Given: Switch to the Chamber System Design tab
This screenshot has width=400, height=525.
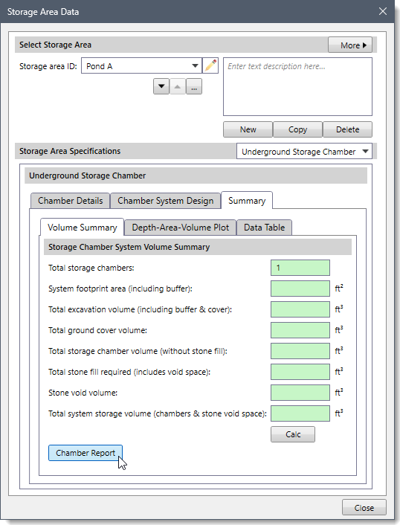Looking at the screenshot, I should pos(165,201).
